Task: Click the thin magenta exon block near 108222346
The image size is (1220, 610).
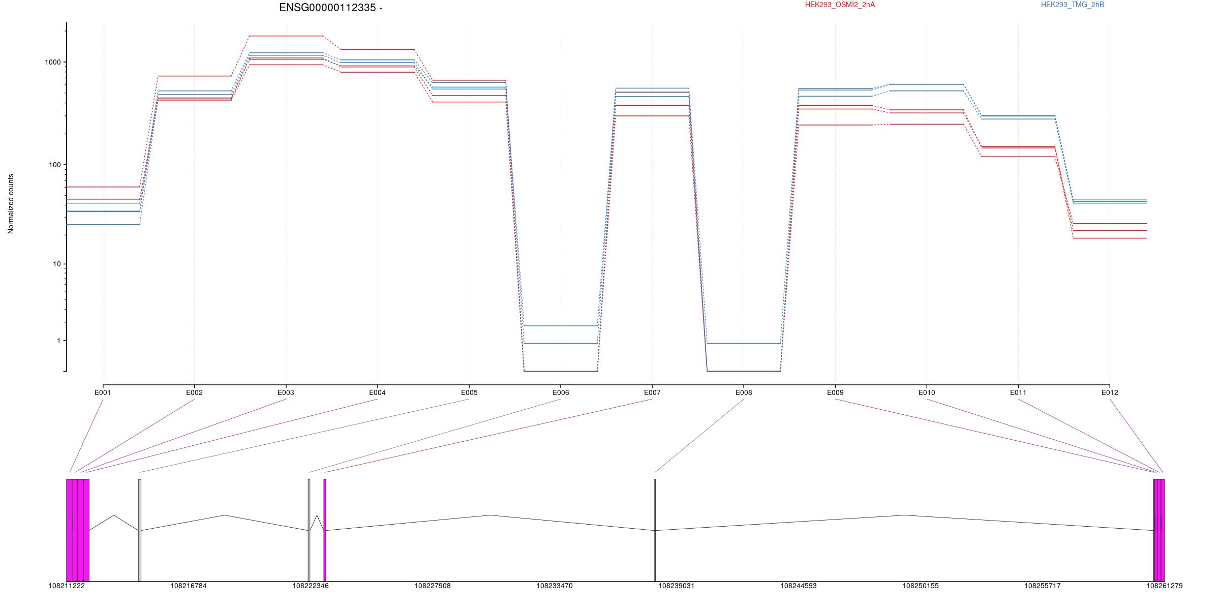Action: 325,530
